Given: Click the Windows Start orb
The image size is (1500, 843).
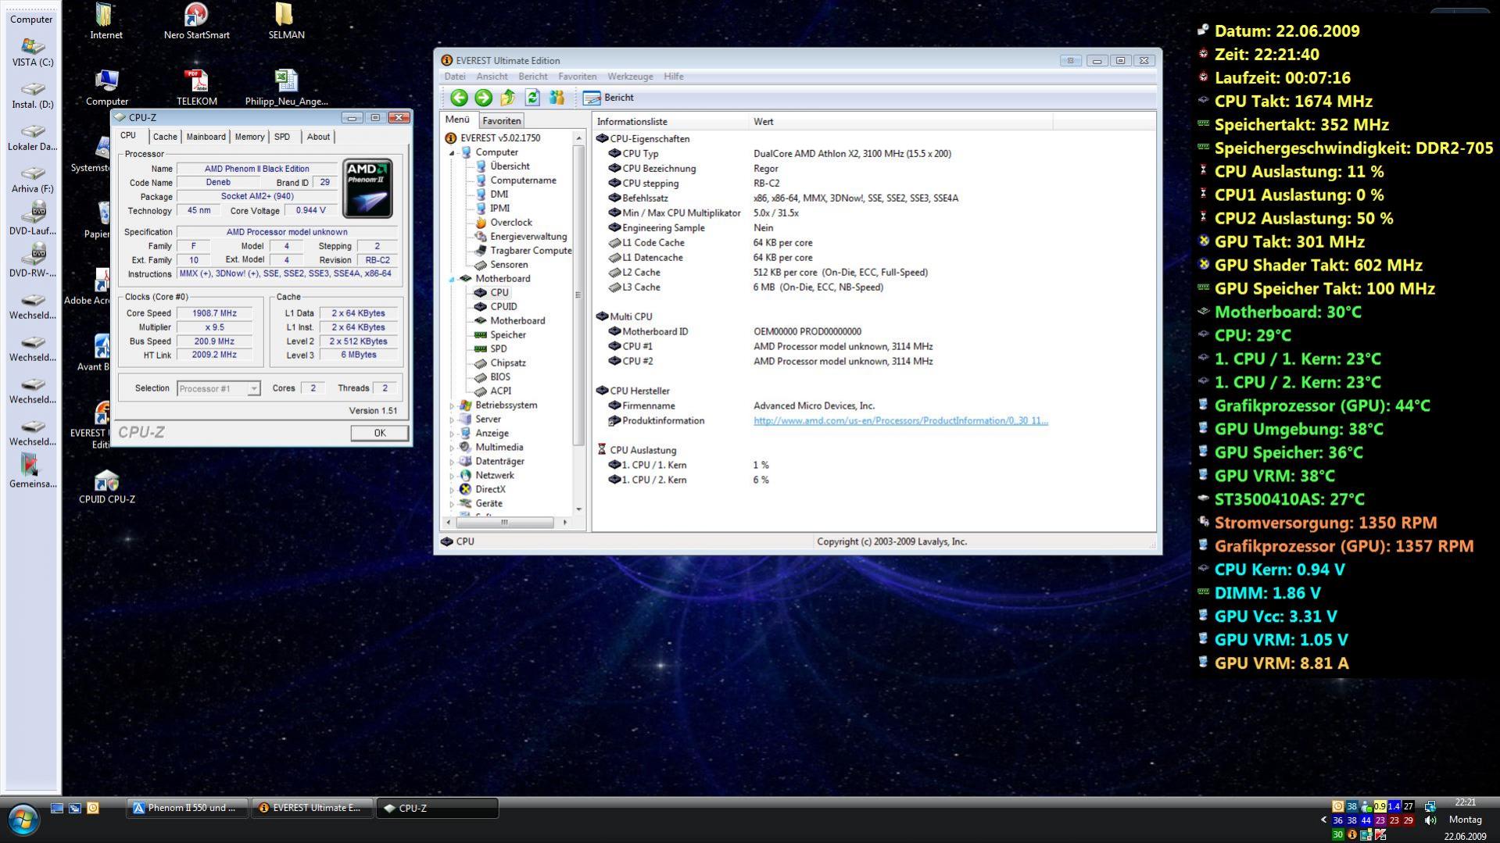Looking at the screenshot, I should pyautogui.click(x=23, y=820).
